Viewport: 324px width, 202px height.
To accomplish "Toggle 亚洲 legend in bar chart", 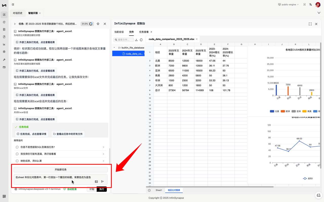I will [x=296, y=111].
